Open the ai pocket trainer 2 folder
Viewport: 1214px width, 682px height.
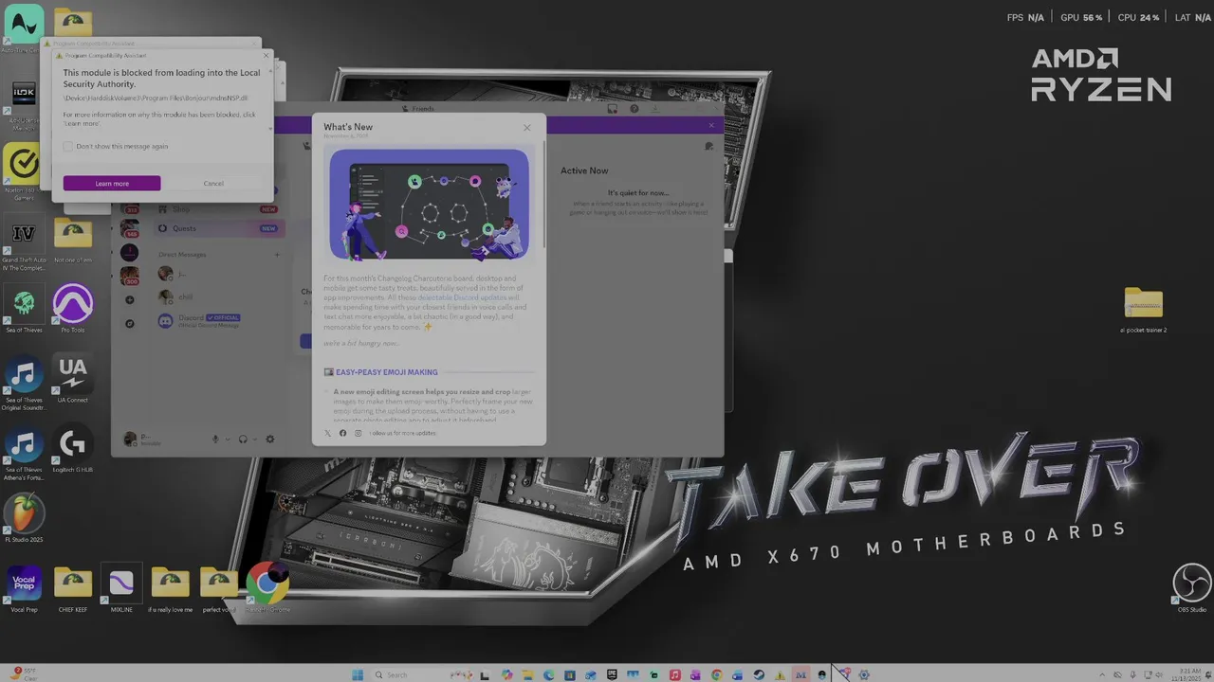1143,310
